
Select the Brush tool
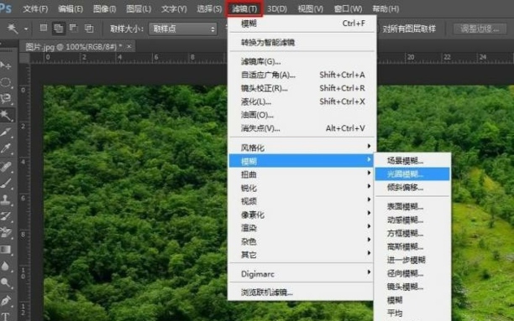click(6, 184)
